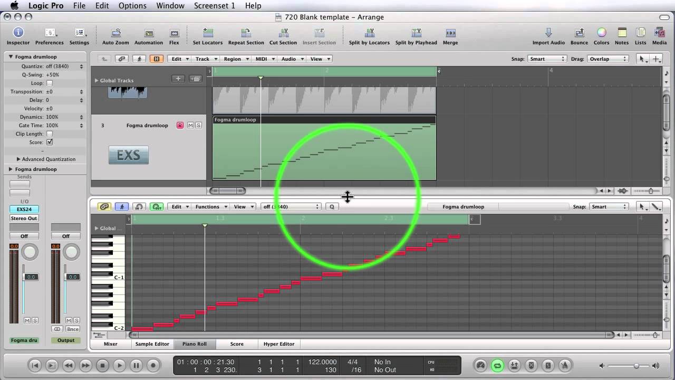Toggle the Score checkbox
Viewport: 675px width, 380px height.
(50, 142)
